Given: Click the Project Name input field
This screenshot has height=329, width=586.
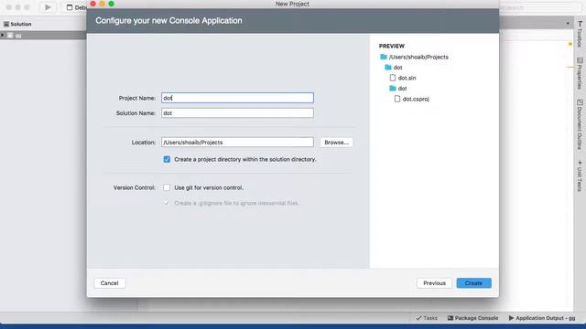Looking at the screenshot, I should click(x=237, y=98).
